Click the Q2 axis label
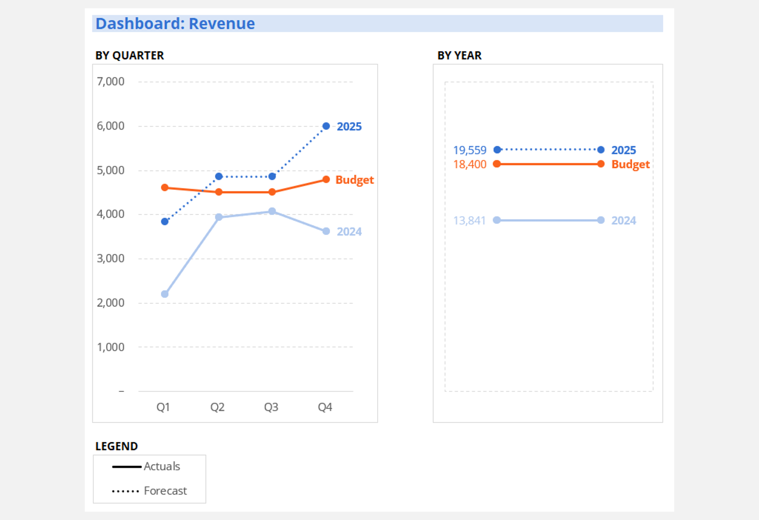The image size is (759, 520). pyautogui.click(x=217, y=407)
